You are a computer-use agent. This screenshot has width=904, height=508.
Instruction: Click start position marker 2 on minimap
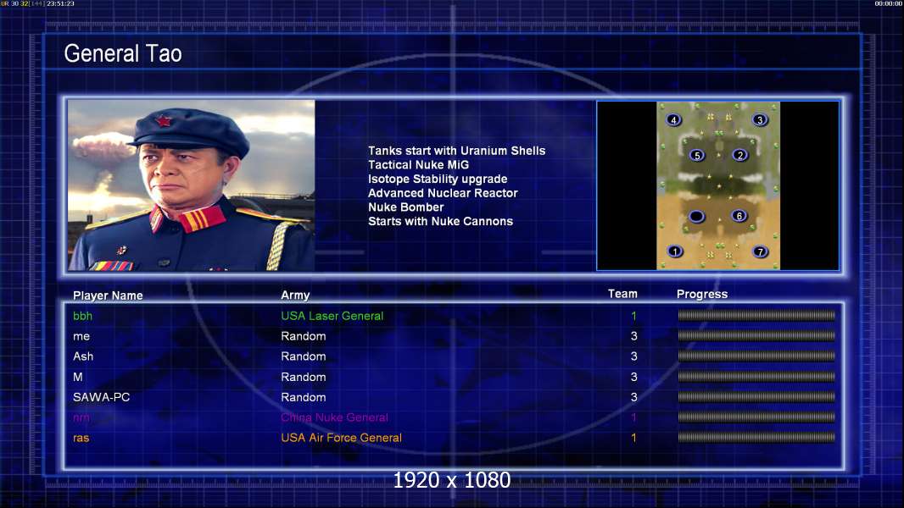(740, 155)
